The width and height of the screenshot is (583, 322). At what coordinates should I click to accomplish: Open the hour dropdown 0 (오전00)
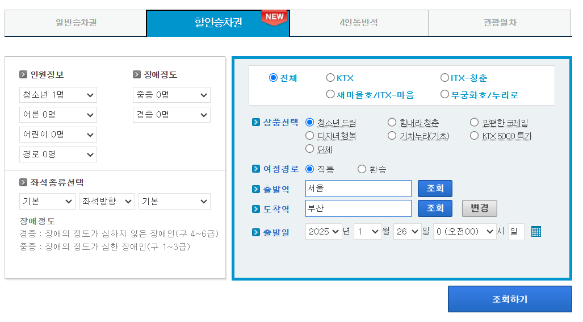[465, 232]
